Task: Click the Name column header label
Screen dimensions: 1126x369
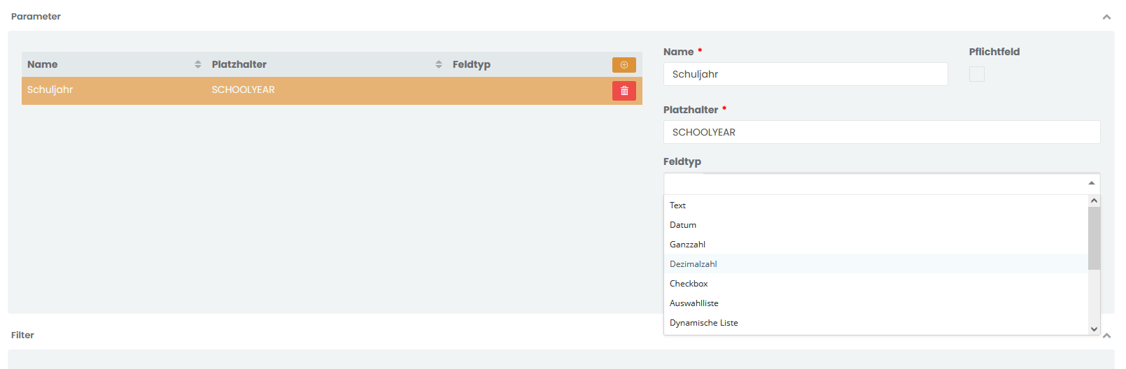Action: 43,64
